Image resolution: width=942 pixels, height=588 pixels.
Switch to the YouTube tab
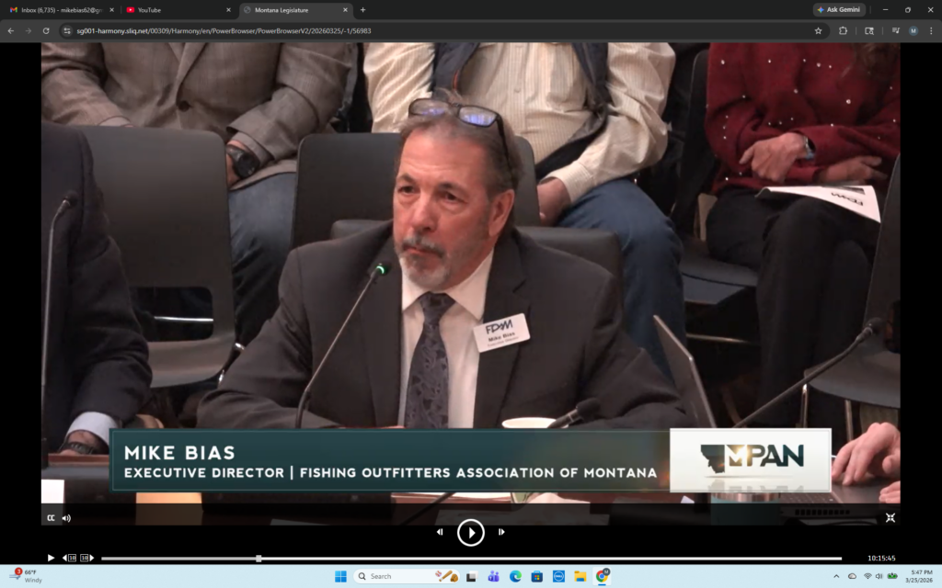tap(175, 10)
